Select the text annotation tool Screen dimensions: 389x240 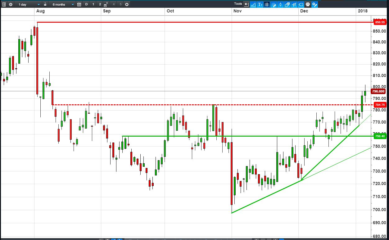[260, 4]
